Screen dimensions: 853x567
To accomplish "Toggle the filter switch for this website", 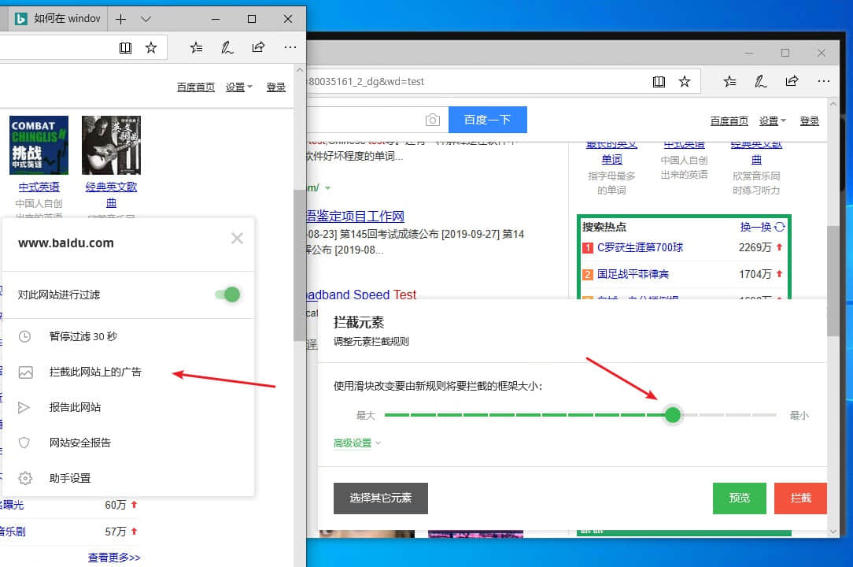I will [227, 295].
